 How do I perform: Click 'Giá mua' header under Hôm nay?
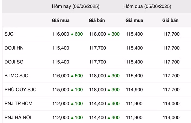[61, 20]
